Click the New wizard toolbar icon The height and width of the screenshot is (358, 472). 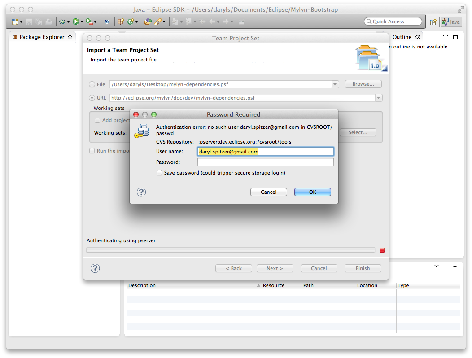(x=15, y=22)
